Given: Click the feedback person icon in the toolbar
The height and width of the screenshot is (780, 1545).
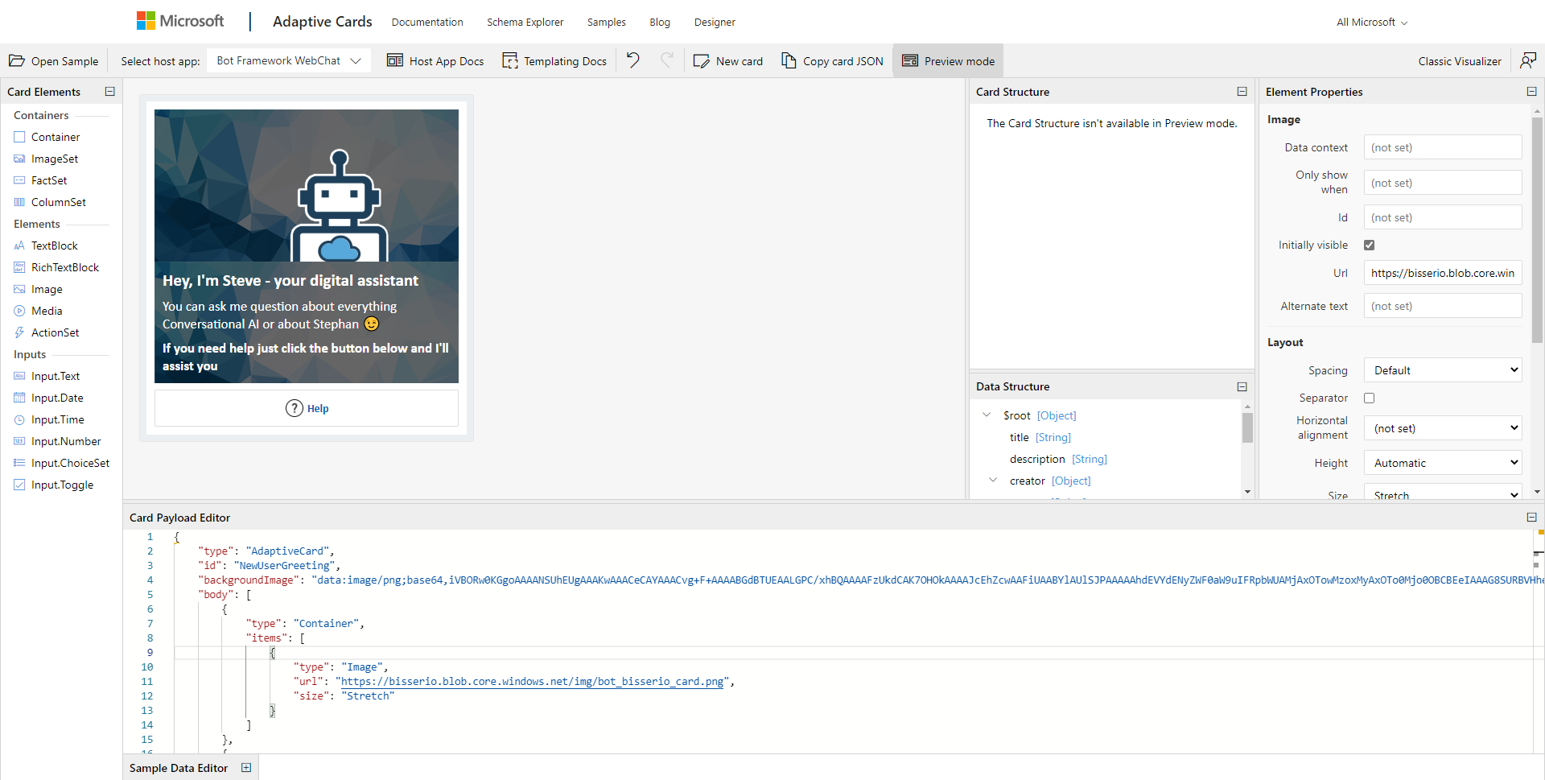Looking at the screenshot, I should (x=1528, y=61).
